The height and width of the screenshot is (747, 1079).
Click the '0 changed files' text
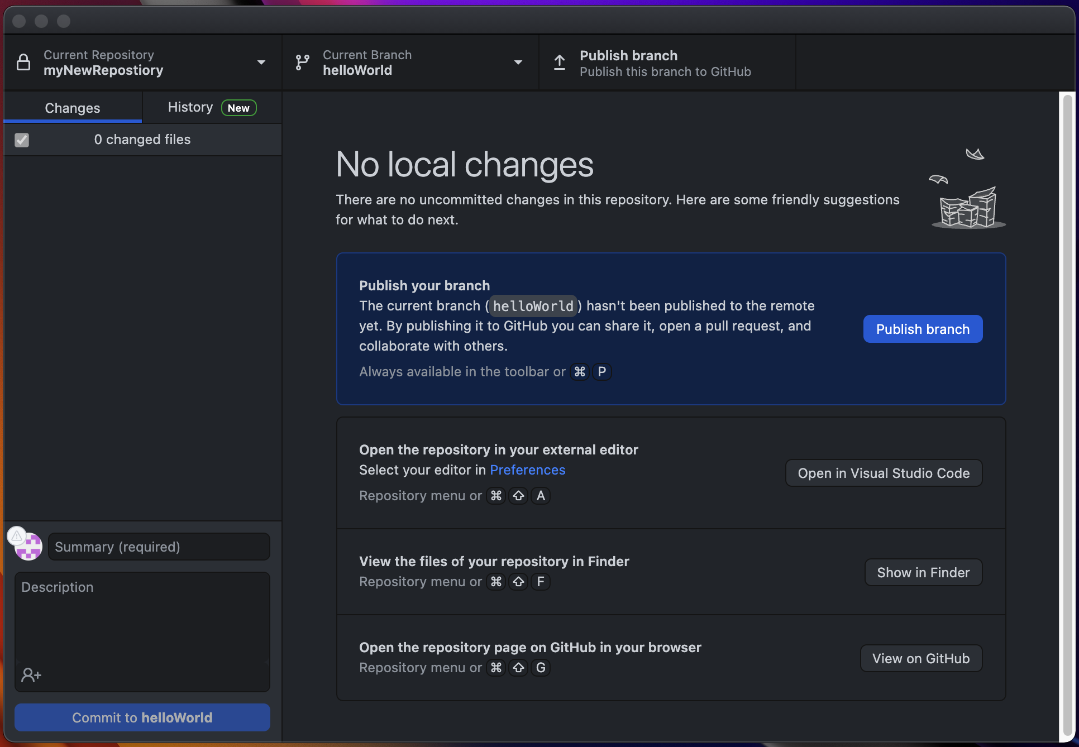point(142,140)
